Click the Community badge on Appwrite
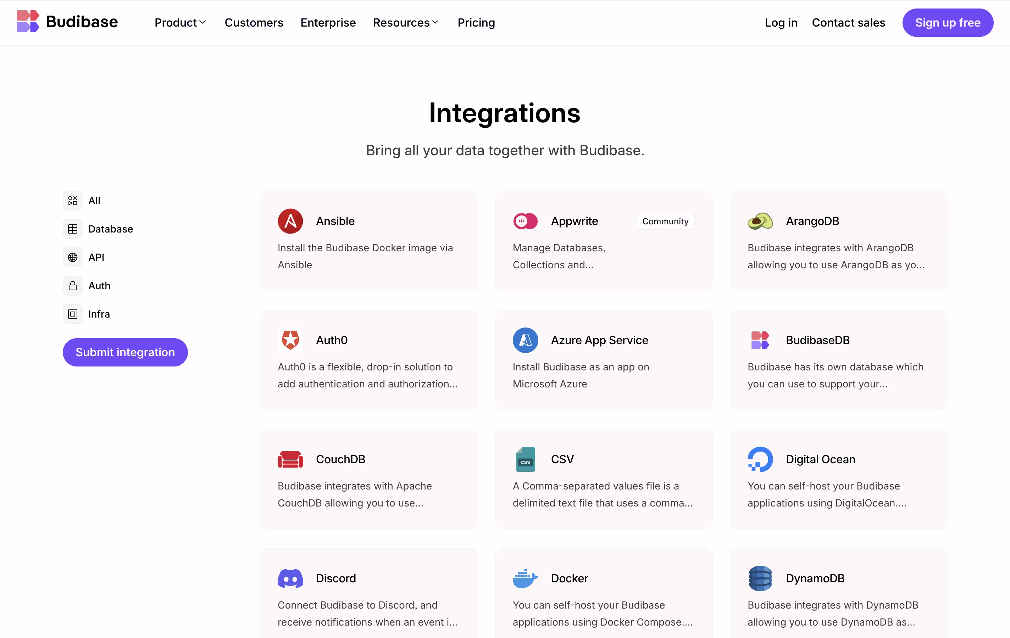This screenshot has width=1010, height=638. pos(665,221)
